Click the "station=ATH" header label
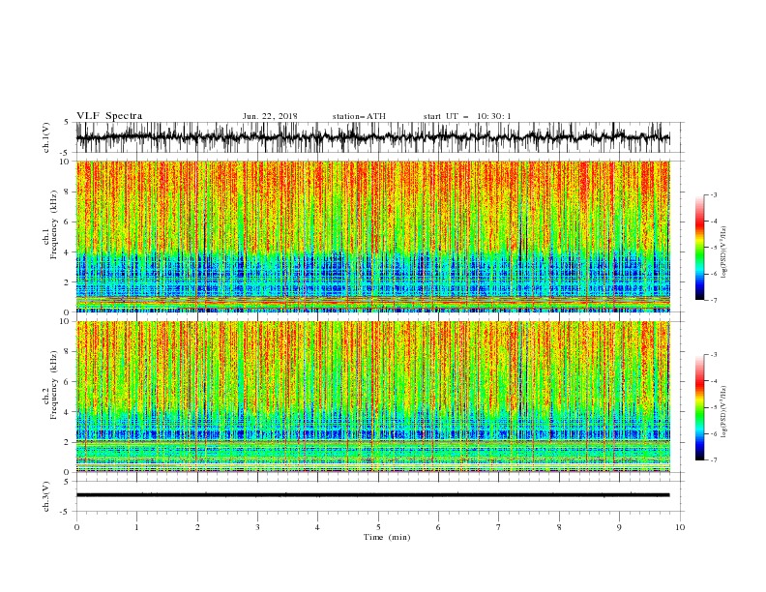The width and height of the screenshot is (766, 592). 359,116
